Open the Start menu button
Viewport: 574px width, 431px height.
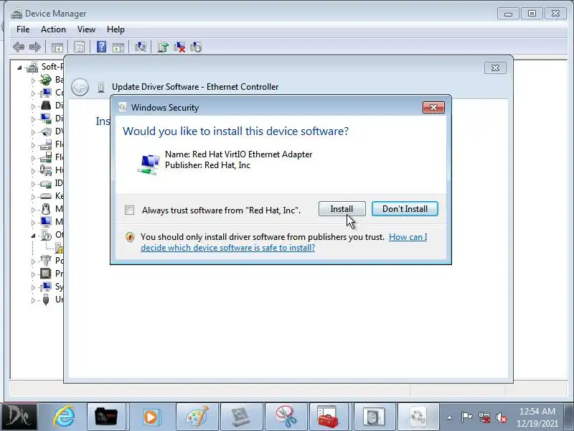[19, 417]
